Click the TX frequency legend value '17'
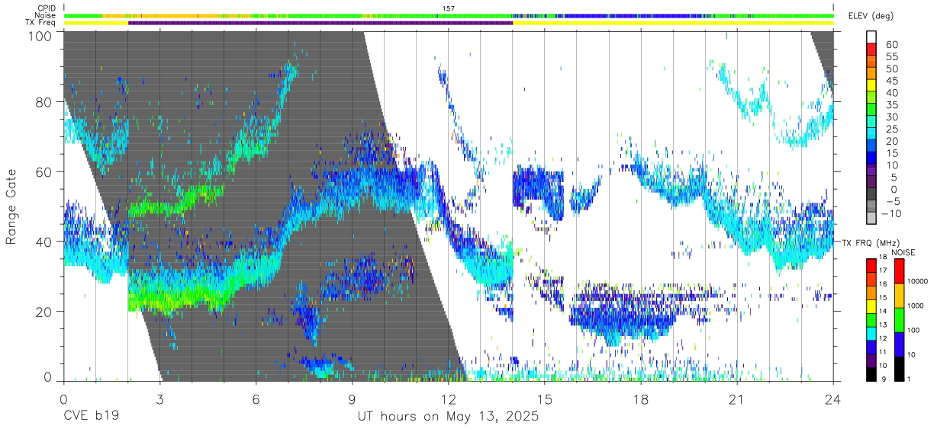This screenshot has height=432, width=937. point(882,270)
